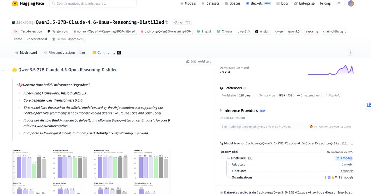Open the benchmark comparison chart image
This screenshot has height=194, width=371.
91,171
